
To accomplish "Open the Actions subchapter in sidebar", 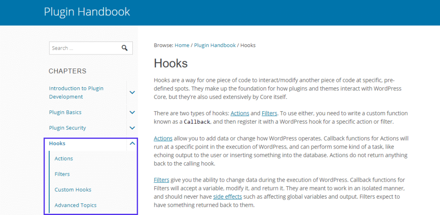I will [x=64, y=158].
